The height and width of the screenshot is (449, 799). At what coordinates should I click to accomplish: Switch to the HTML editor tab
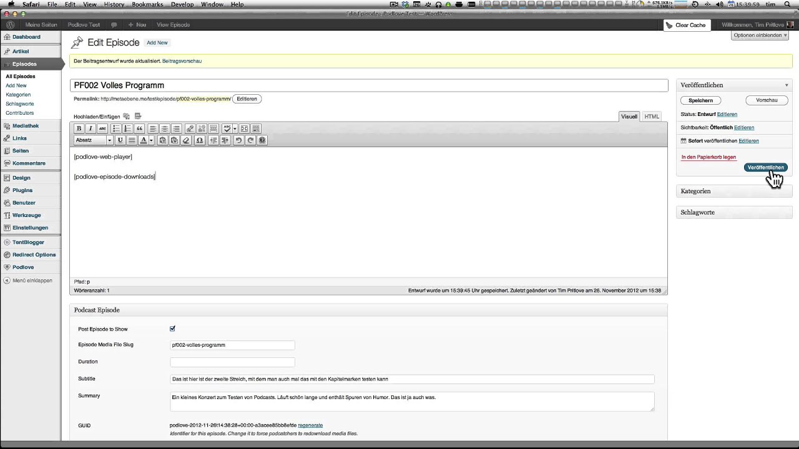coord(652,117)
